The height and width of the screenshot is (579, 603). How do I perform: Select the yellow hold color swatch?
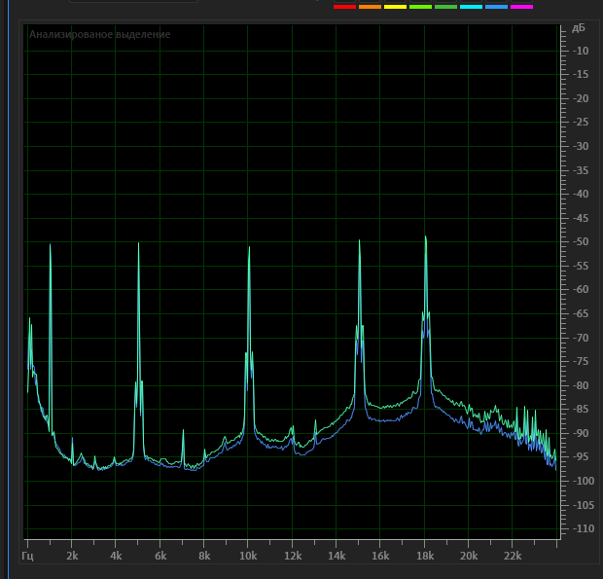395,7
